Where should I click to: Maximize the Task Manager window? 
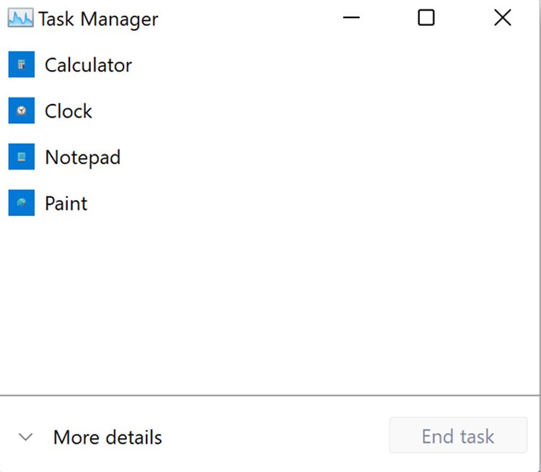click(426, 18)
